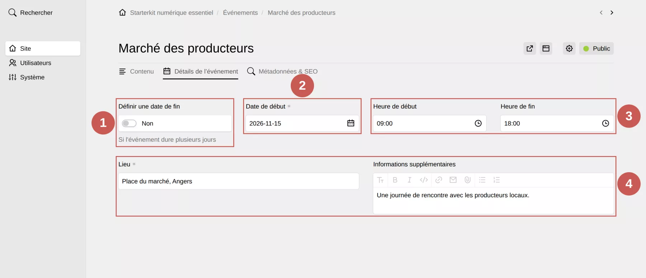Open calendar picker for Date de début
Viewport: 646px width, 278px height.
pos(351,123)
